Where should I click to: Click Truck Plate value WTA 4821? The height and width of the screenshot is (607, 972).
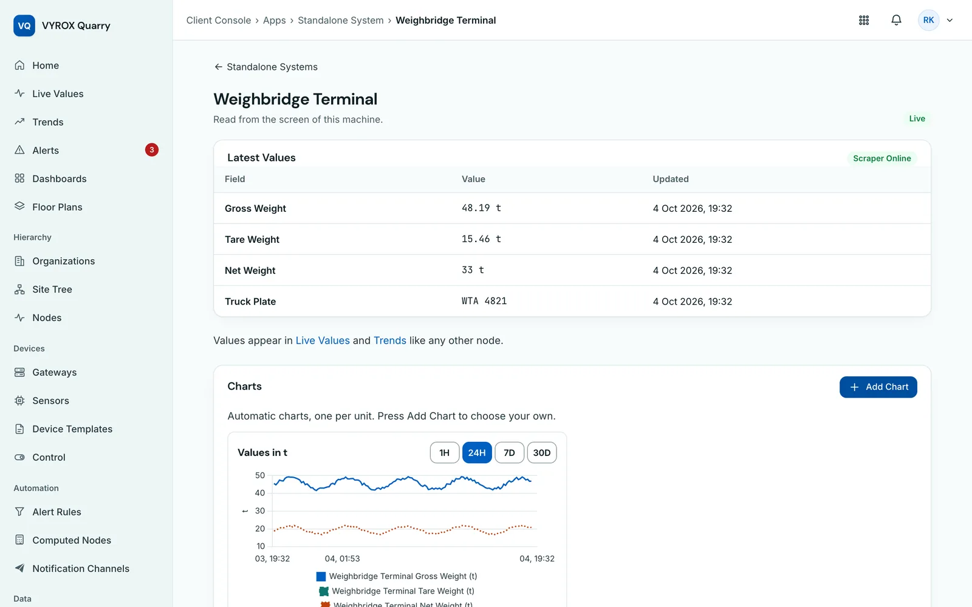484,301
